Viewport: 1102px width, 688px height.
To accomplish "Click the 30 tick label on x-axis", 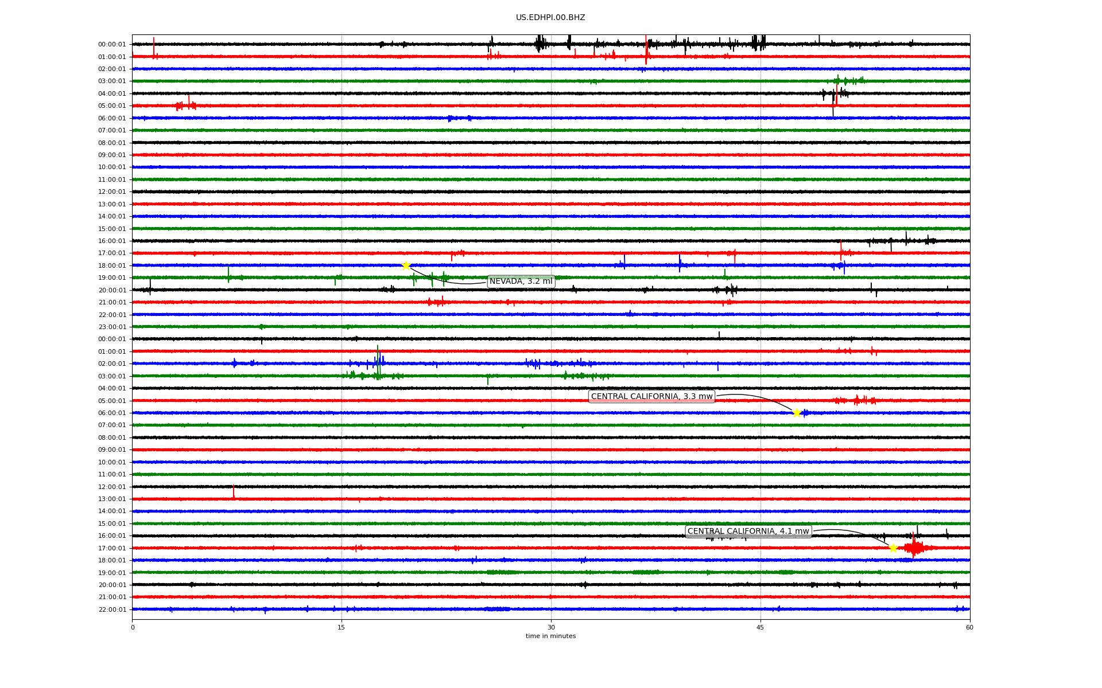I will click(551, 627).
